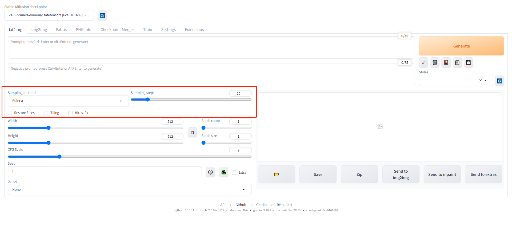Image resolution: width=512 pixels, height=250 pixels.
Task: Switch to the img2img tab
Action: [x=39, y=30]
